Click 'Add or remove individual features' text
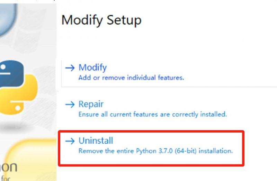This screenshot has width=277, height=181. [131, 78]
